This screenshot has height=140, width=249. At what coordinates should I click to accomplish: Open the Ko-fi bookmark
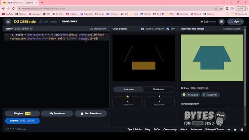tap(158, 14)
